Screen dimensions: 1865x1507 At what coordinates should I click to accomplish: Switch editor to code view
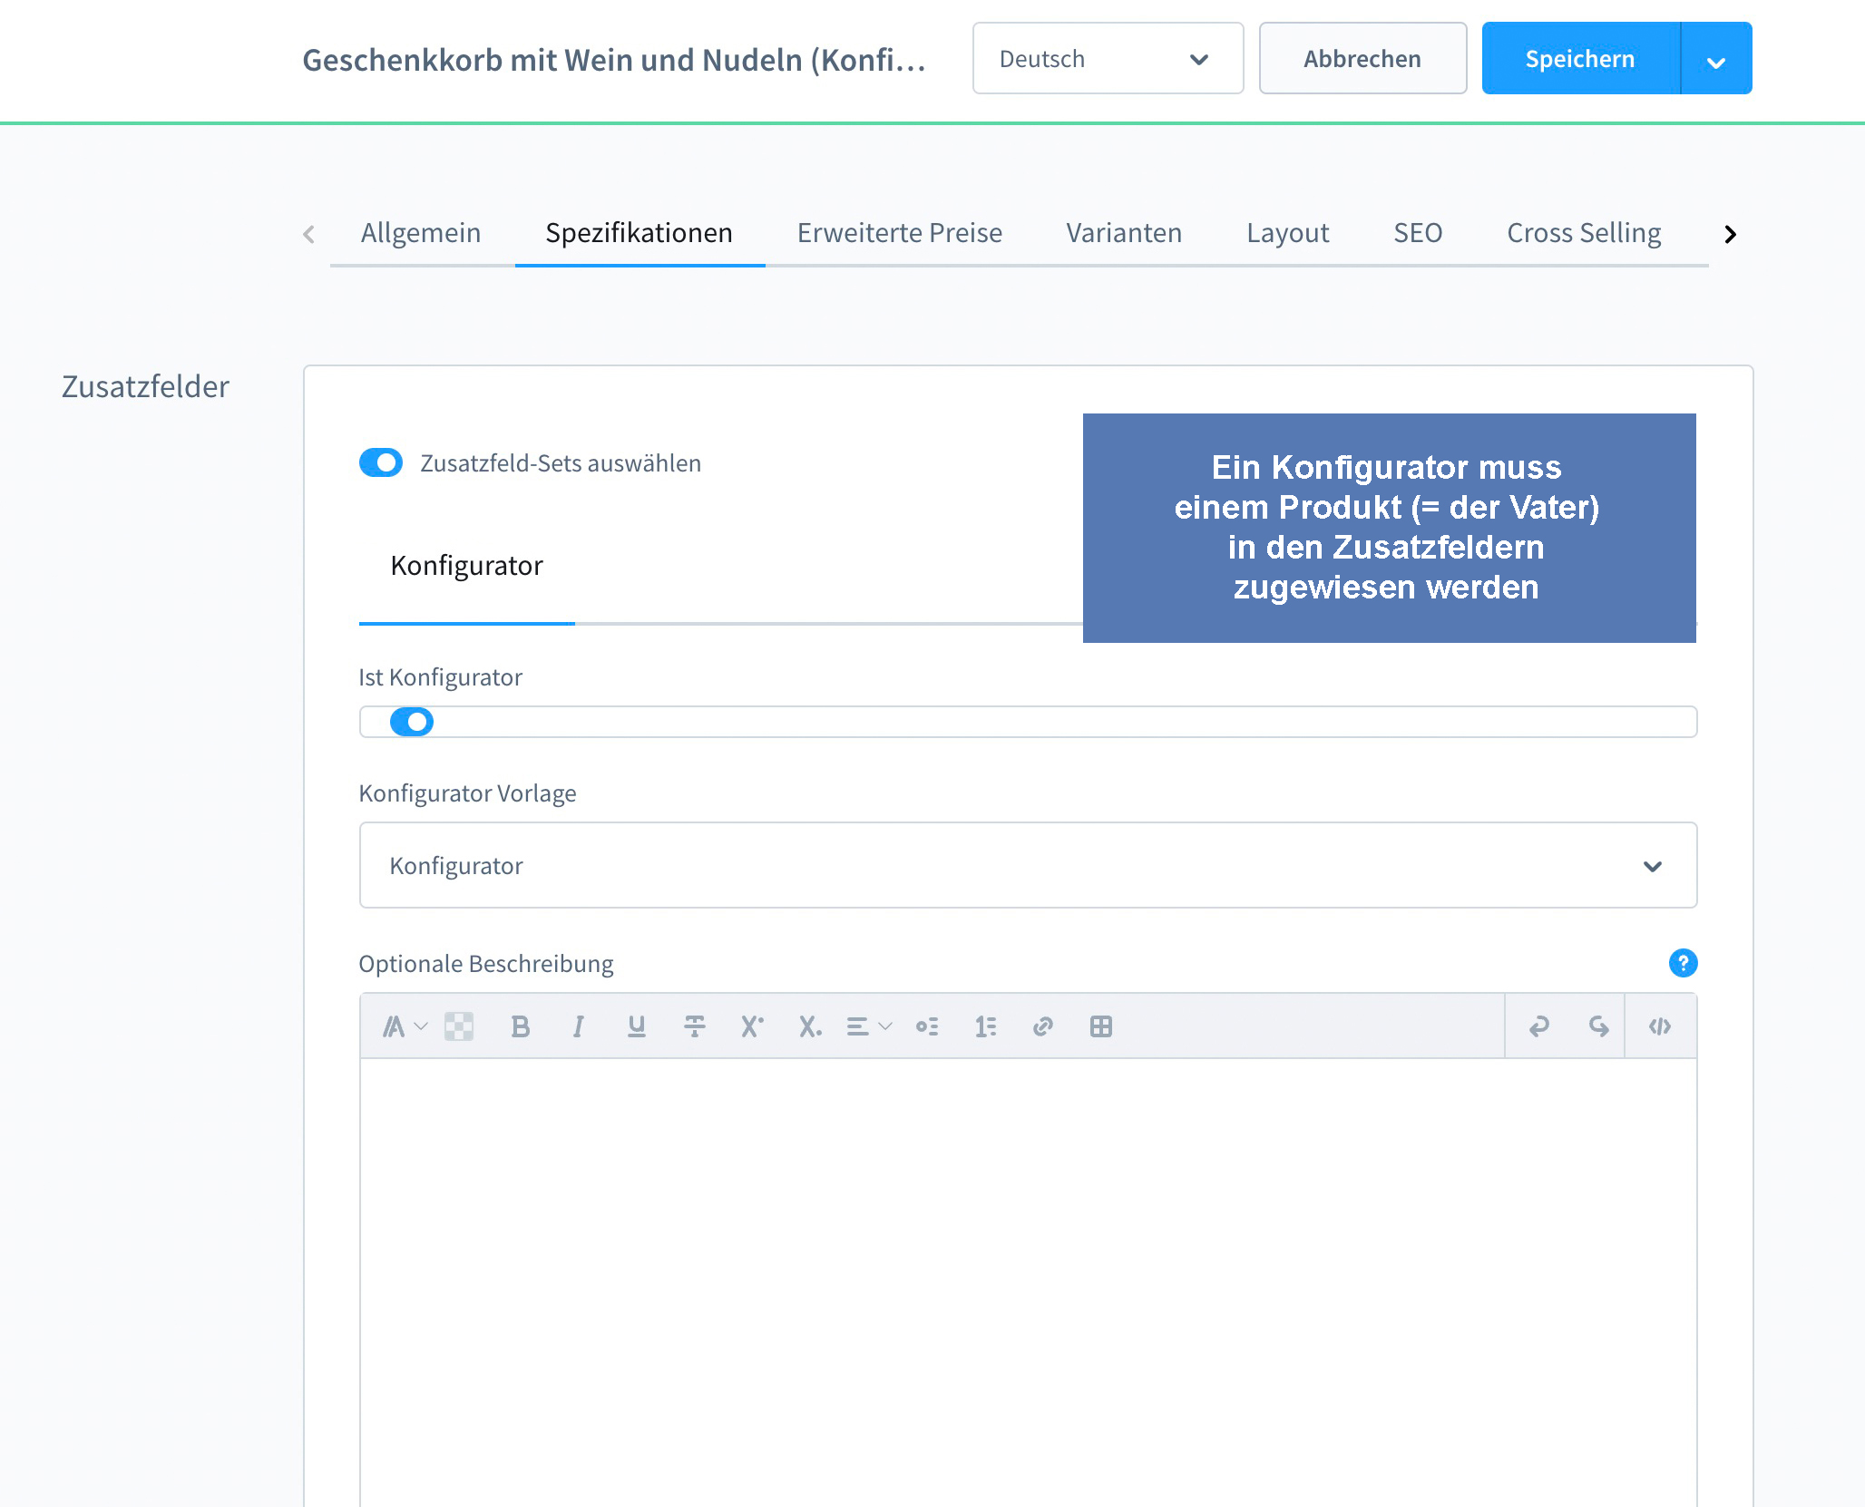tap(1660, 1026)
